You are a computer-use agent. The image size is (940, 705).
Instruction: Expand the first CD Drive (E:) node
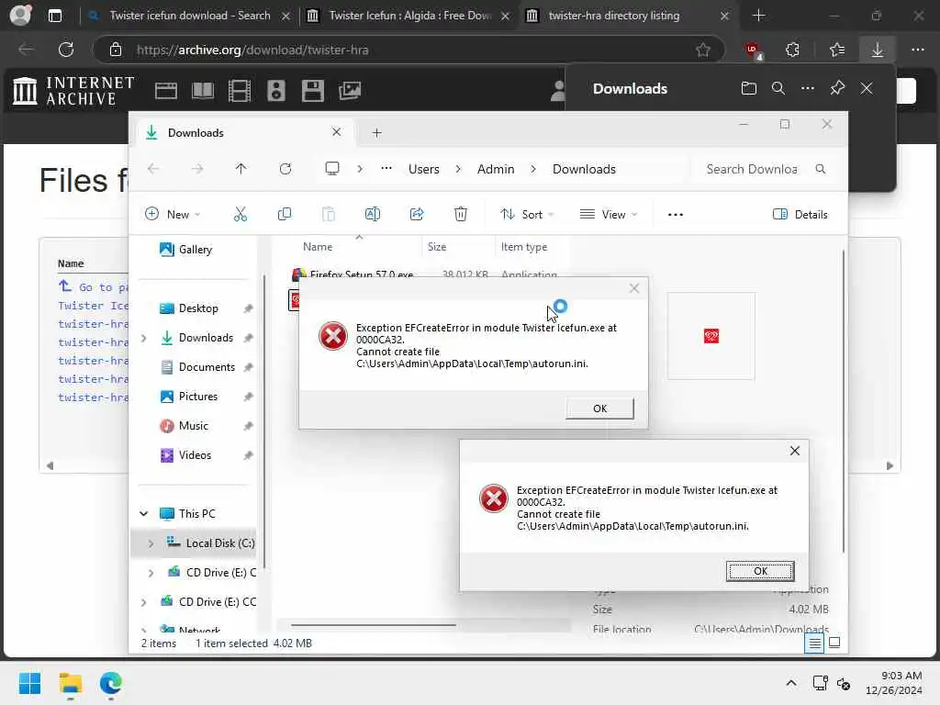[x=151, y=573]
